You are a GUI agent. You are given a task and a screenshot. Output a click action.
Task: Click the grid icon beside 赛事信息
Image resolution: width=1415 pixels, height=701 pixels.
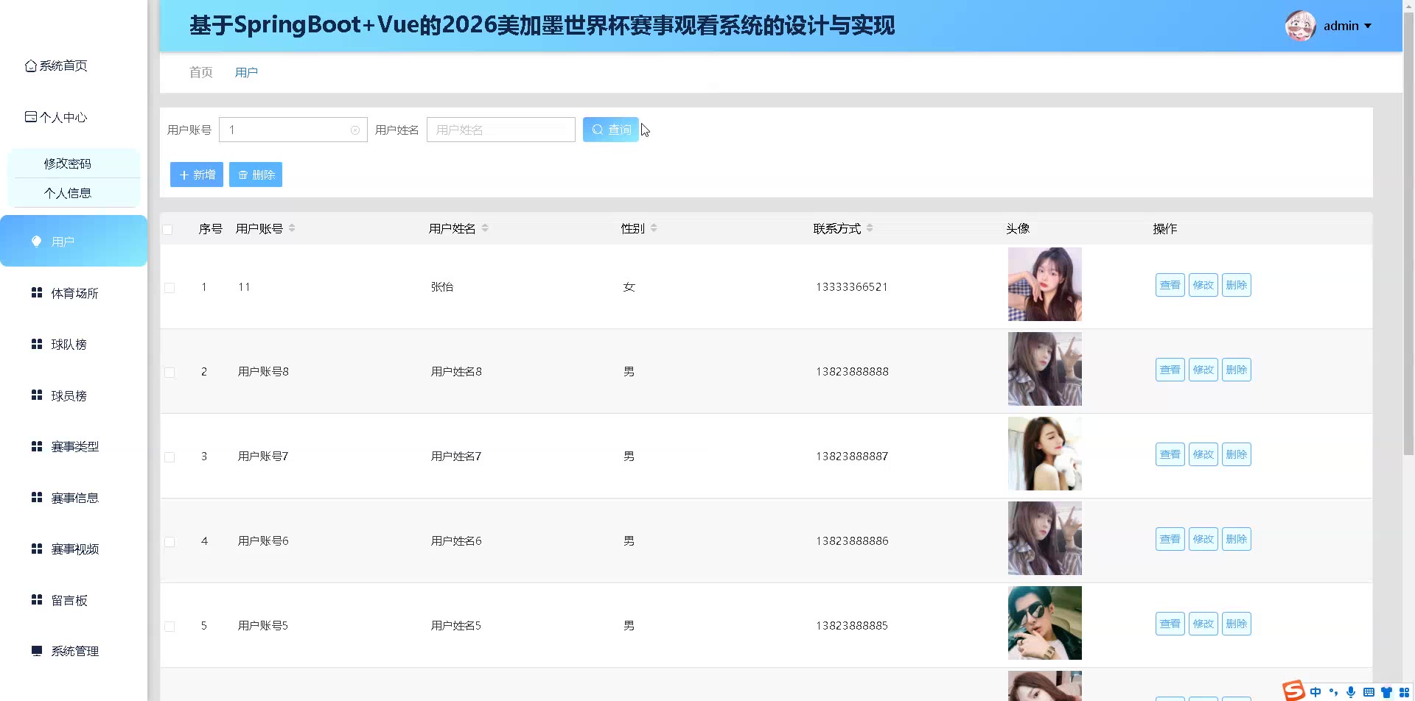37,498
